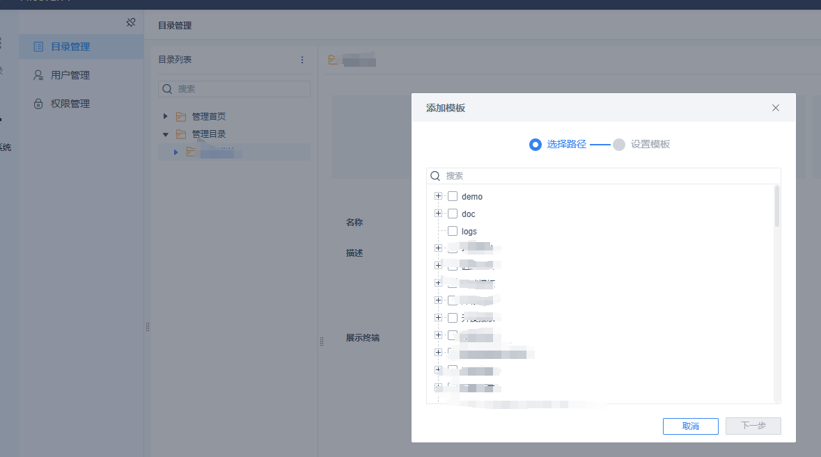The height and width of the screenshot is (457, 821).
Task: Click the divider handle beside the directory list
Action: click(322, 342)
